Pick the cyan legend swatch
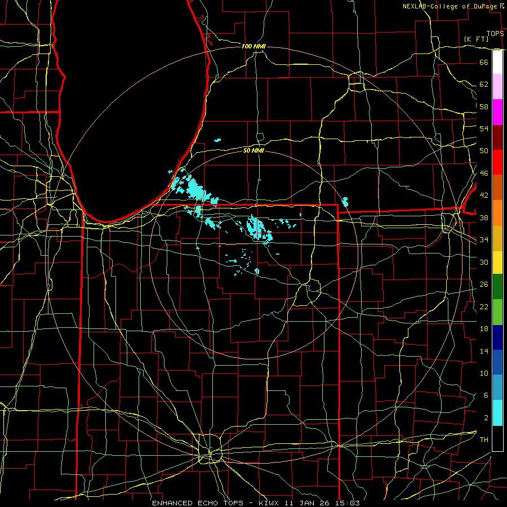507x507 pixels. (x=497, y=413)
